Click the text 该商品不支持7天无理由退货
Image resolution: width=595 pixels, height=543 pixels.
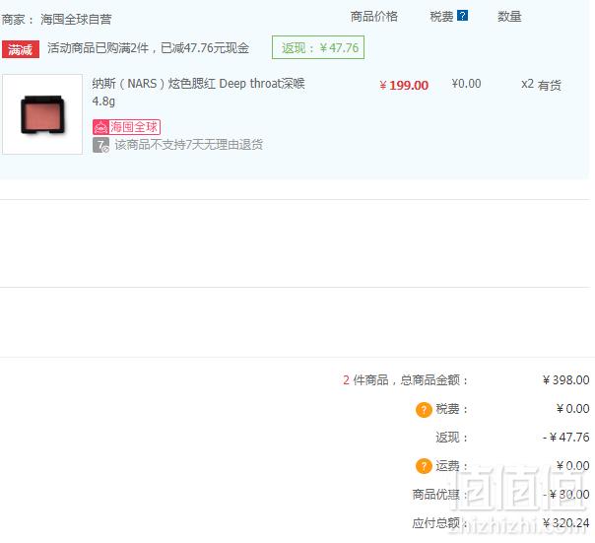[x=188, y=145]
